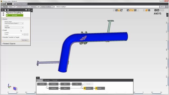Open the DP dropdown at top right
The image size is (169, 95).
pyautogui.click(x=162, y=7)
